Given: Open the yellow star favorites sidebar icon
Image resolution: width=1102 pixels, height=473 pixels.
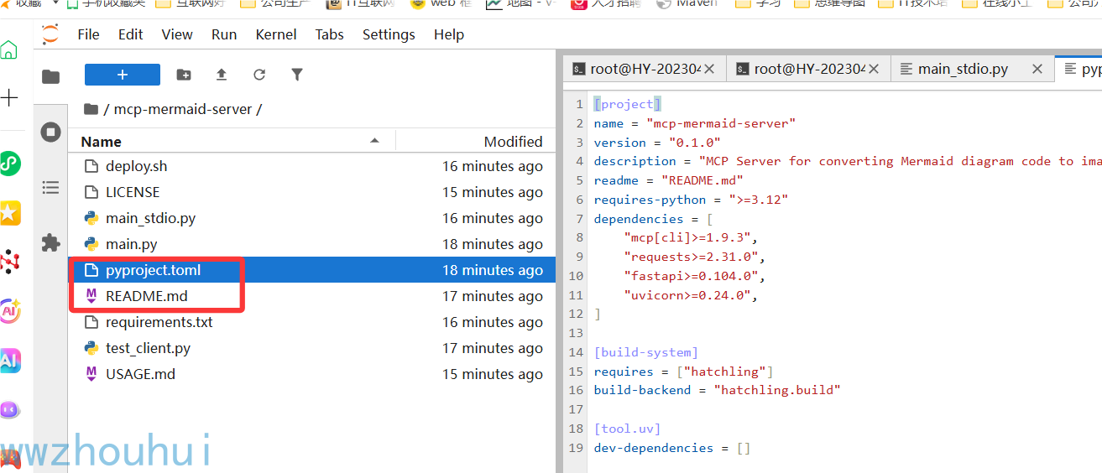Looking at the screenshot, I should click(x=9, y=213).
